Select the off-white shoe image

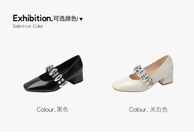143,73
